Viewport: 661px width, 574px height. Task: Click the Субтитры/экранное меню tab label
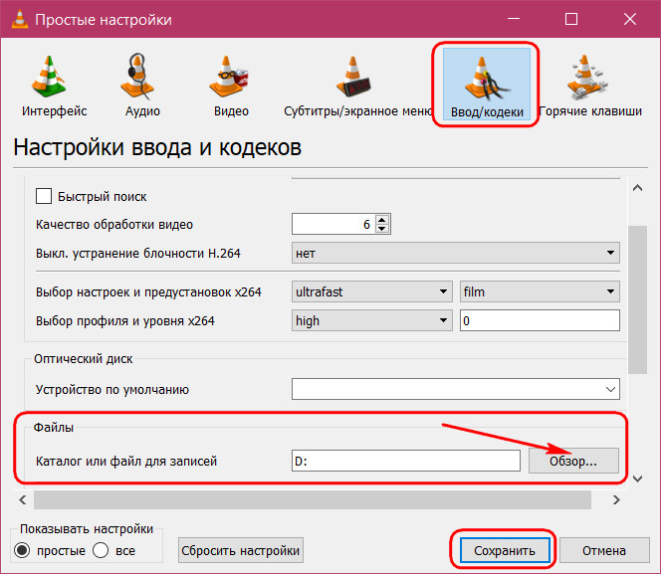coord(358,111)
